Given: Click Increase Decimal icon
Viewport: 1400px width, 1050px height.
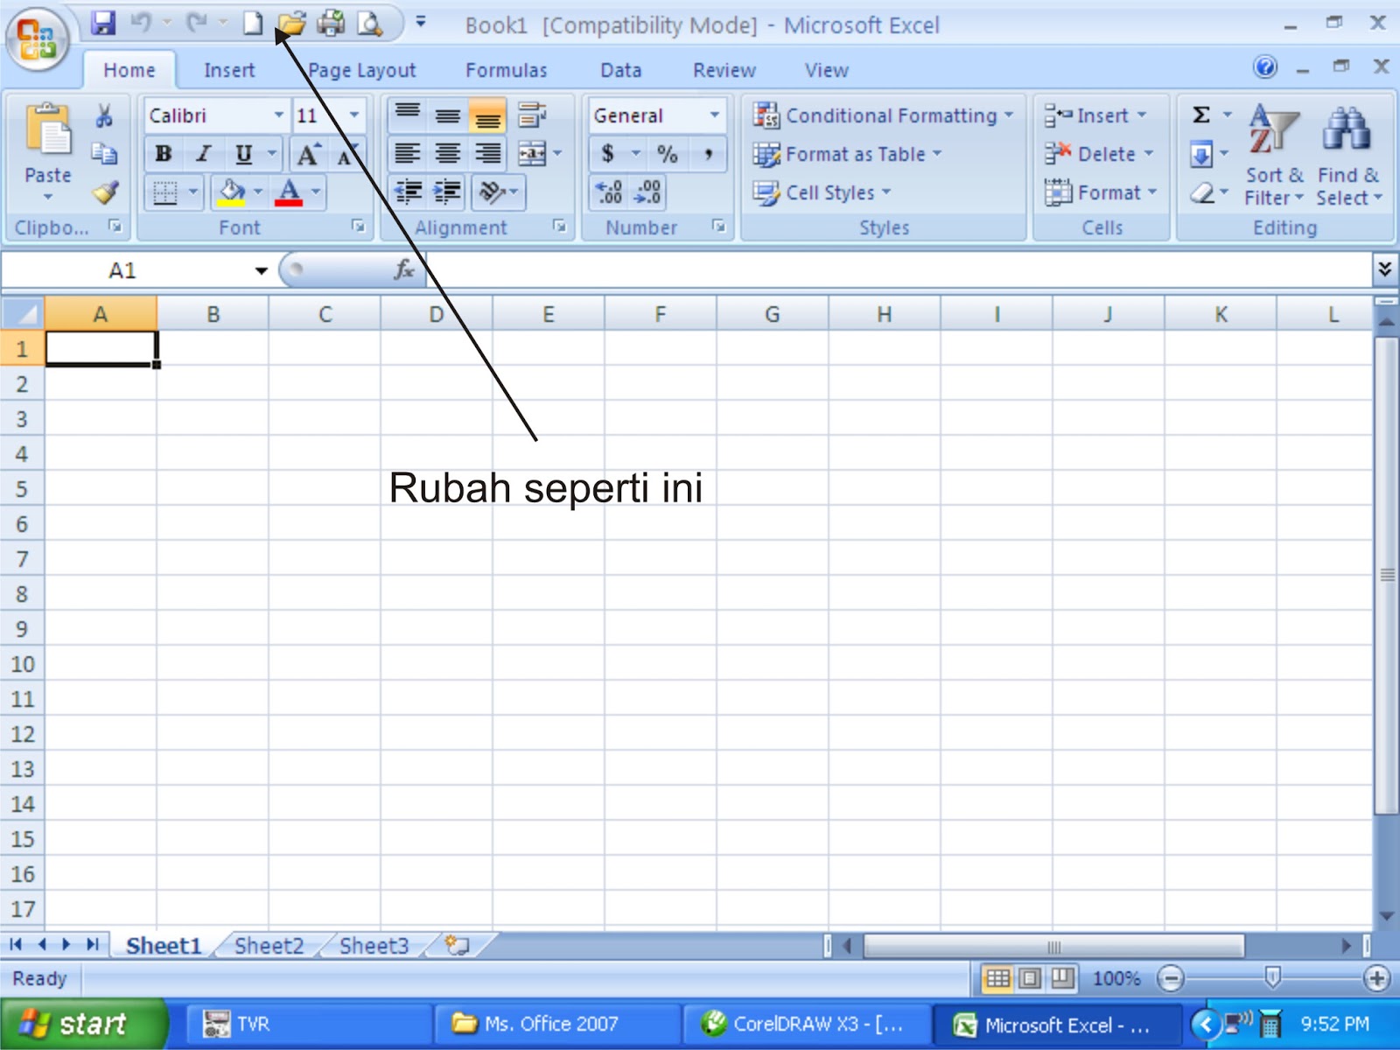Looking at the screenshot, I should (609, 192).
